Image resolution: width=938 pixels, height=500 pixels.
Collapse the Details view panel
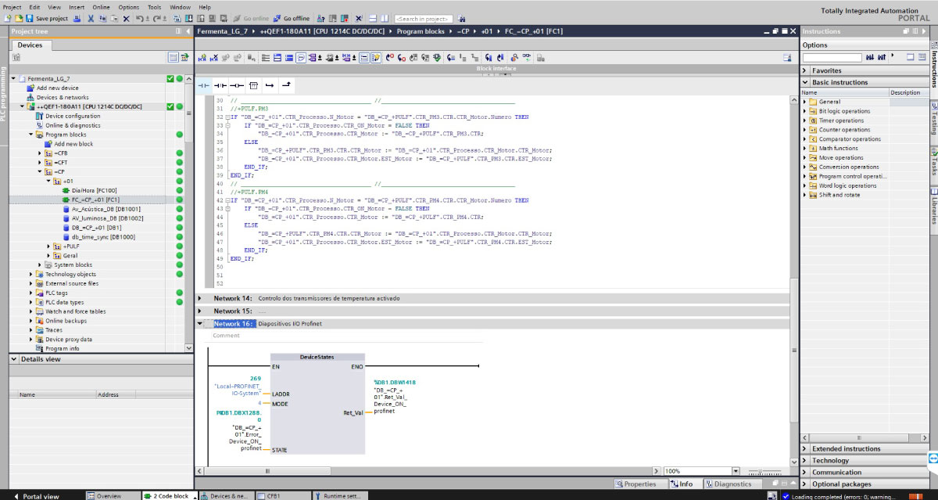click(x=13, y=359)
